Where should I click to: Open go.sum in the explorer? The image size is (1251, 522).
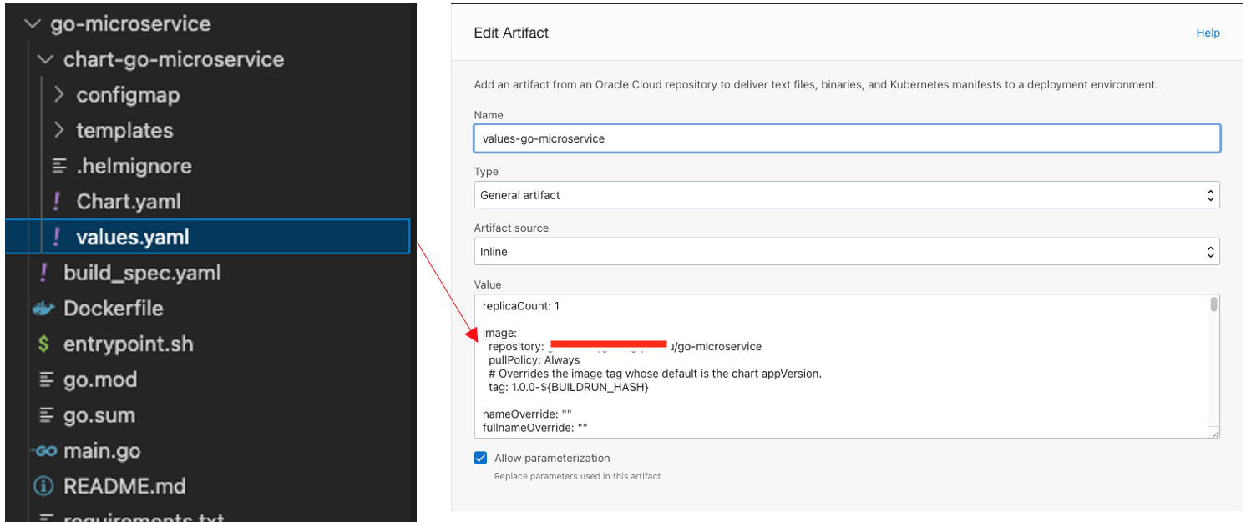point(99,415)
